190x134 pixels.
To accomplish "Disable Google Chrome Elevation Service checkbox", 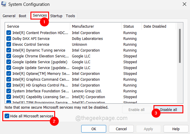I will coord(9,56).
